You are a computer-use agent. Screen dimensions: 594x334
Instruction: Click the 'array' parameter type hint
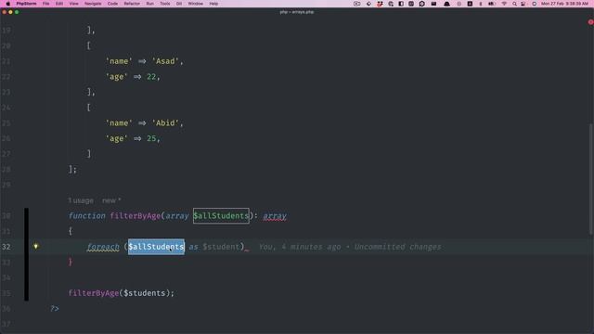(x=177, y=216)
